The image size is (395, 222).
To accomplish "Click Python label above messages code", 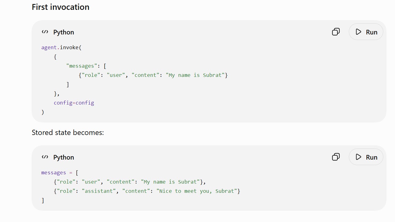I will [x=64, y=157].
